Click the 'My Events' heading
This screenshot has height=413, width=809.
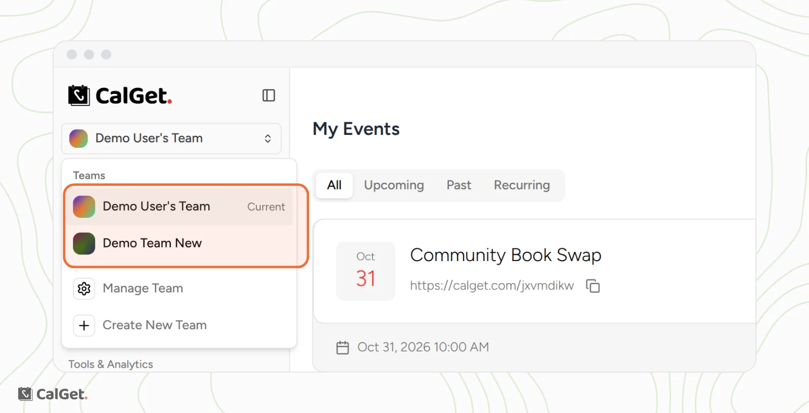(x=356, y=129)
